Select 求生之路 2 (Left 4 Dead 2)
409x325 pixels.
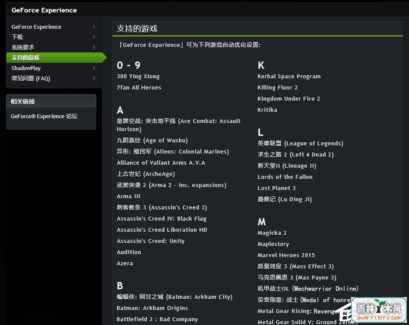point(296,155)
